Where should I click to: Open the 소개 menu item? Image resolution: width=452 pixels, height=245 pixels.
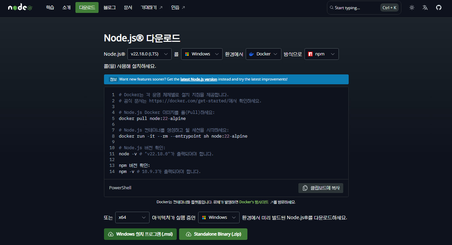pos(66,7)
